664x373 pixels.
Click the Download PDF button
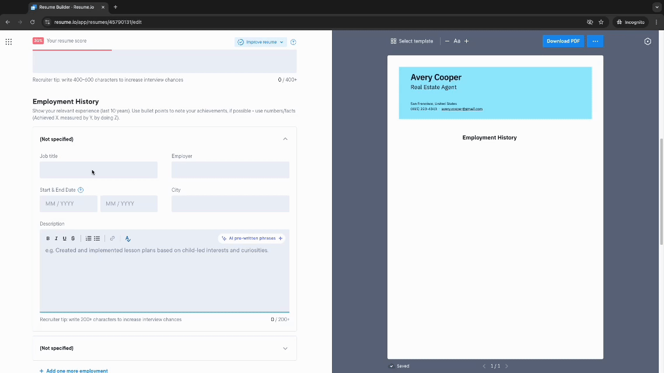(x=562, y=41)
